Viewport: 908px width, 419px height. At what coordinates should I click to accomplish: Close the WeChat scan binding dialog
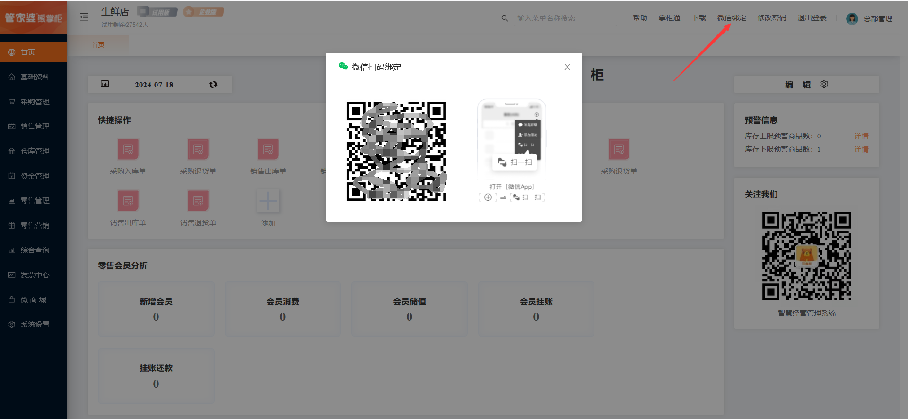click(x=567, y=67)
